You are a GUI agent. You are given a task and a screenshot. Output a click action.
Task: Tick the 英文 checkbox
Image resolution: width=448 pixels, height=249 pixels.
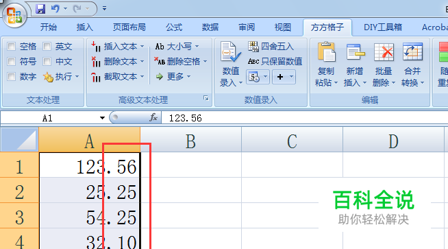click(x=47, y=46)
